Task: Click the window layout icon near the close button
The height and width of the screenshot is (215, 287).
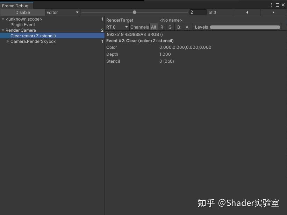Action: coord(277,4)
